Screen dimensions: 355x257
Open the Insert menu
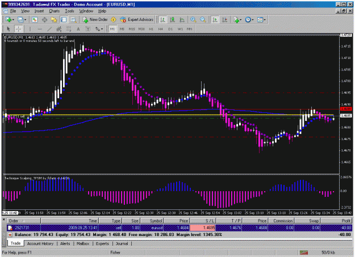click(x=39, y=11)
